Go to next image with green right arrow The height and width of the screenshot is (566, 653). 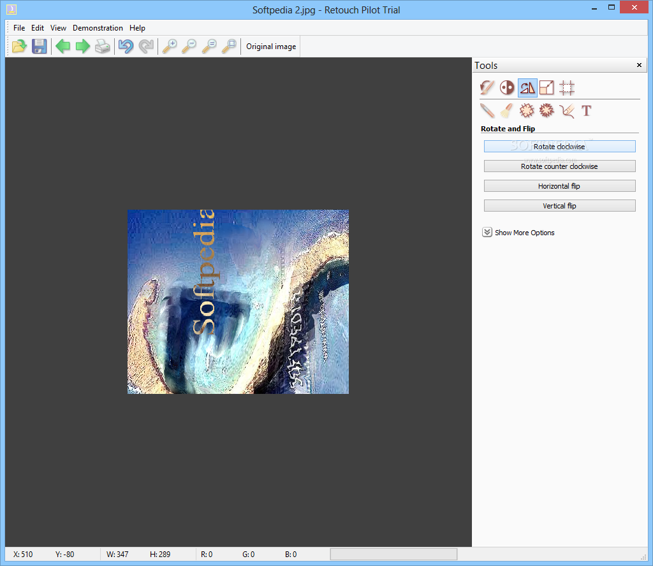tap(82, 46)
